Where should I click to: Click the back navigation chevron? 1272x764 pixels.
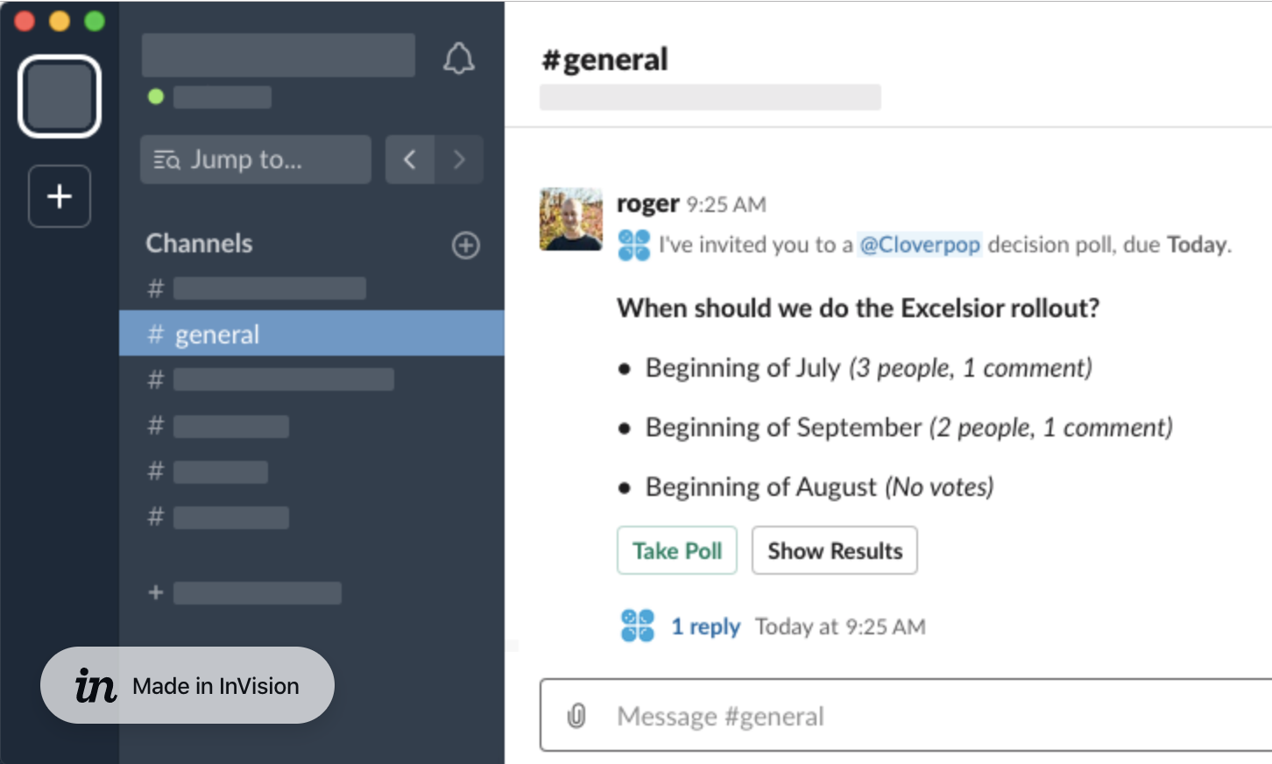[x=410, y=159]
